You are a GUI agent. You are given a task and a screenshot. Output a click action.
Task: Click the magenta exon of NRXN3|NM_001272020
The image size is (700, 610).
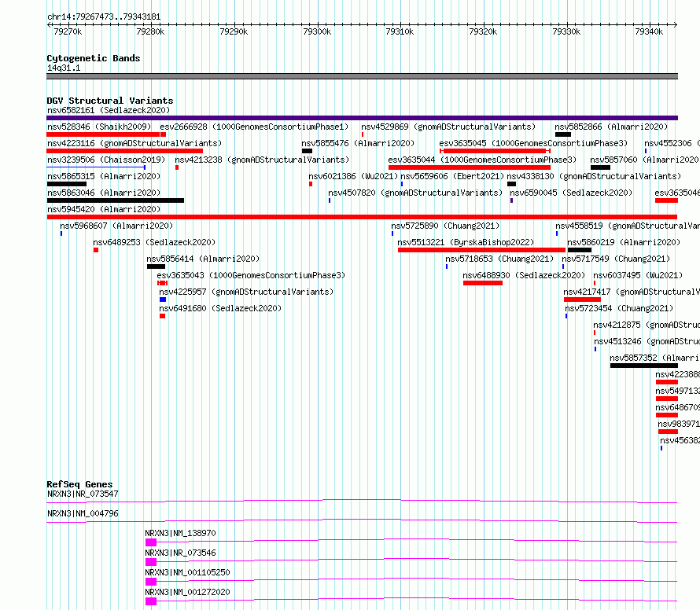coord(151,601)
